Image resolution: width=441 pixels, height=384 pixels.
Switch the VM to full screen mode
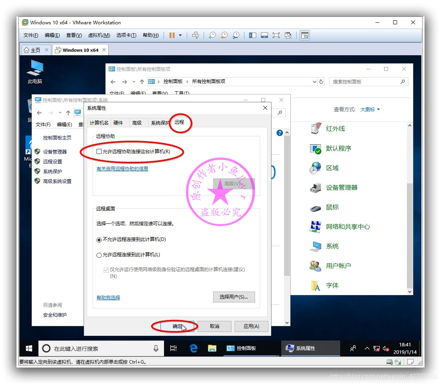click(x=276, y=35)
